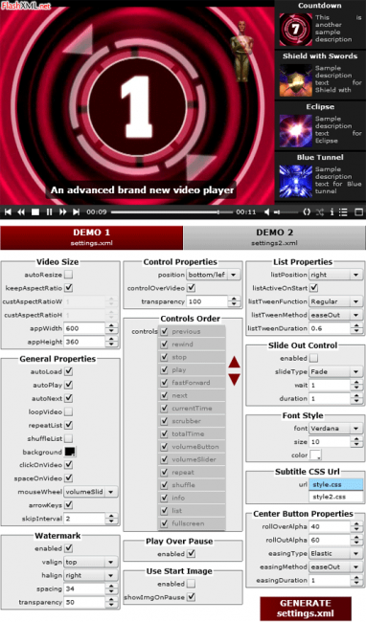
Task: Open the font Verdana dropdown
Action: 336,429
